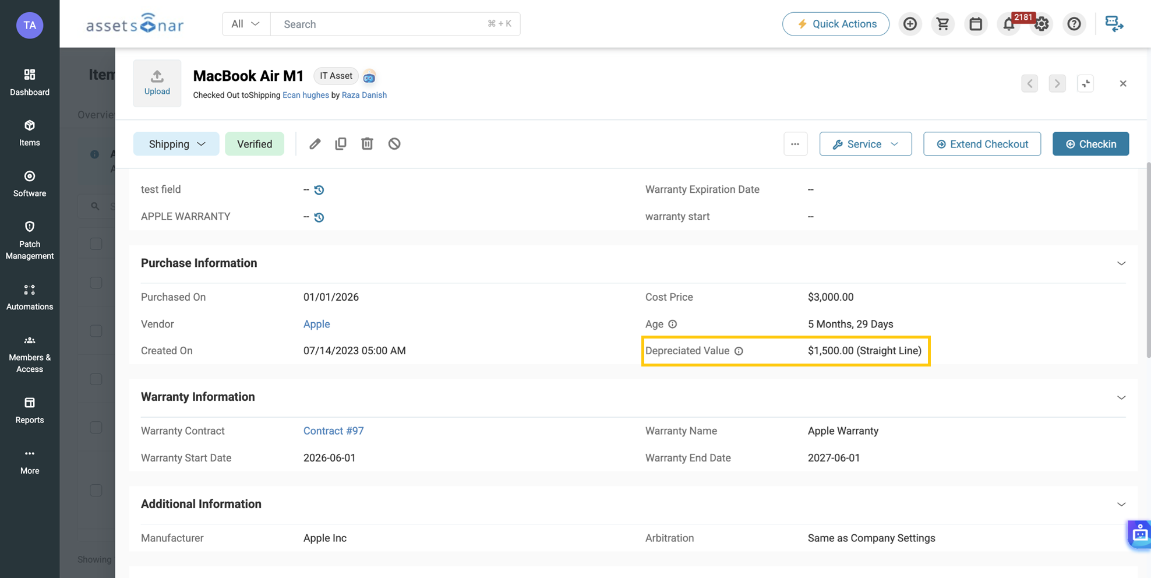Click the assetsonar logo
The height and width of the screenshot is (578, 1151).
point(135,24)
